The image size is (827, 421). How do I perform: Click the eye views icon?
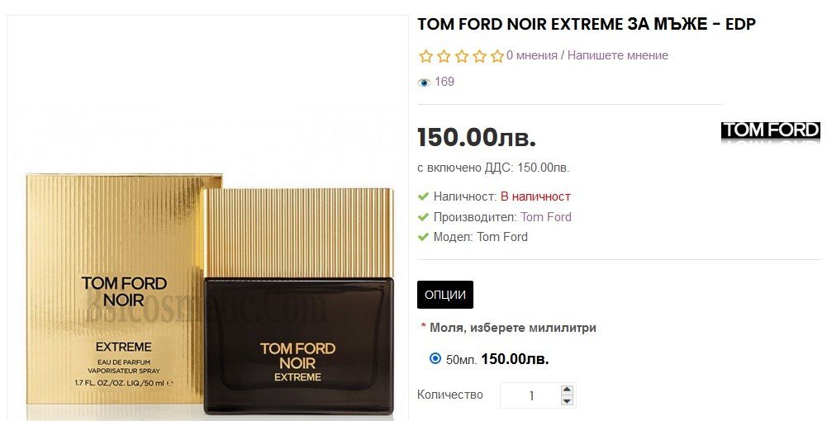[424, 83]
